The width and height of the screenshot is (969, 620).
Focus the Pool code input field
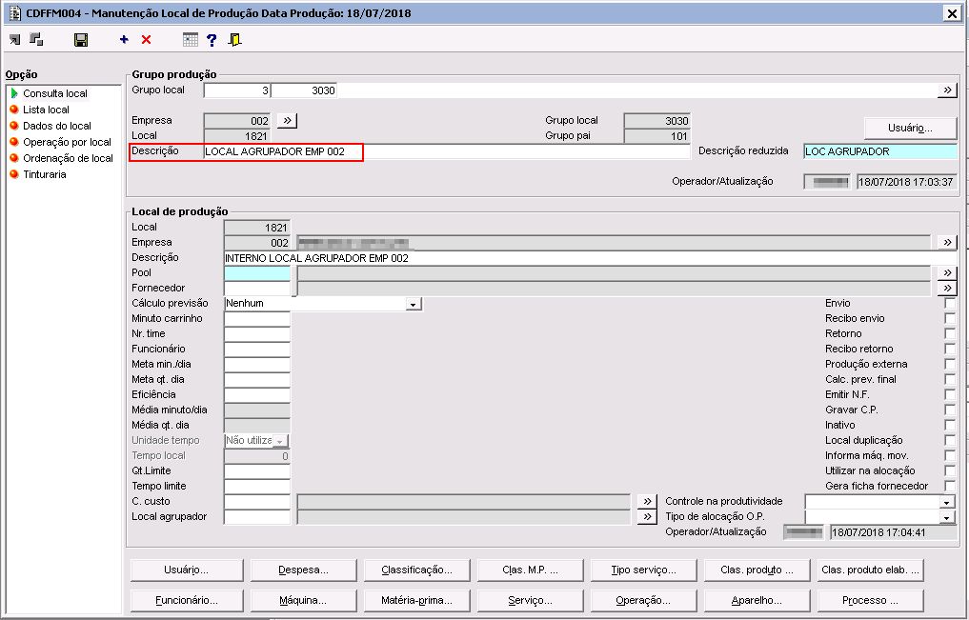click(257, 273)
